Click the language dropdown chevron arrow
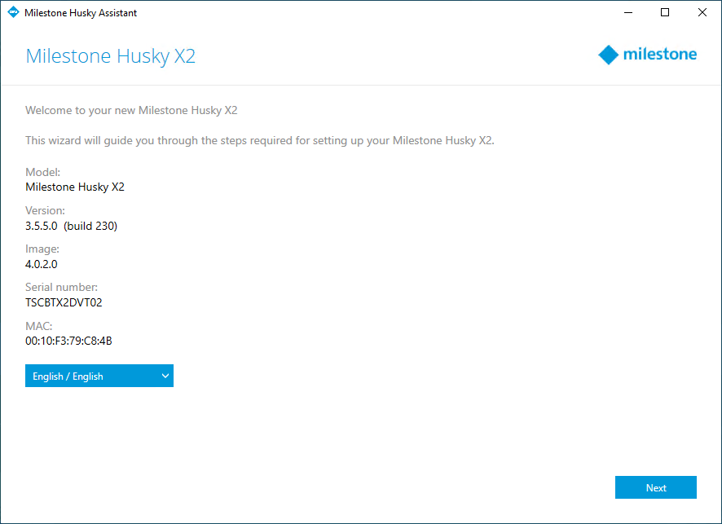722x524 pixels. 165,376
